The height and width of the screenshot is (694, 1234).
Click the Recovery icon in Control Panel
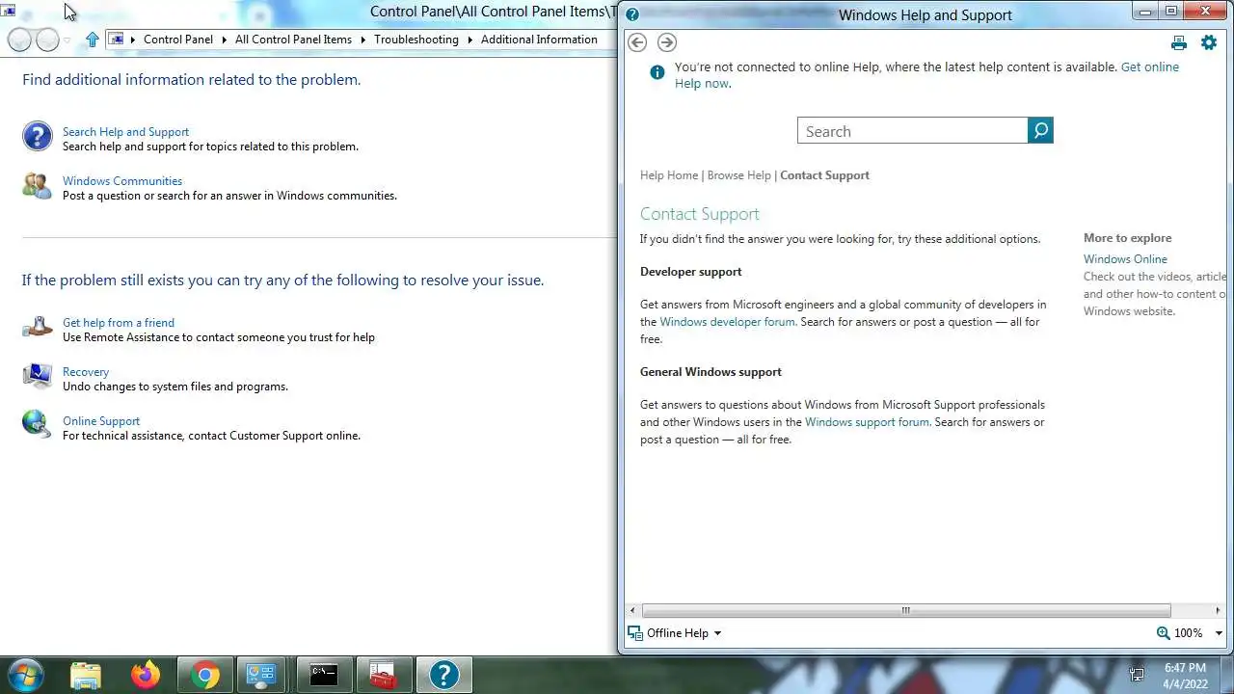(x=37, y=375)
